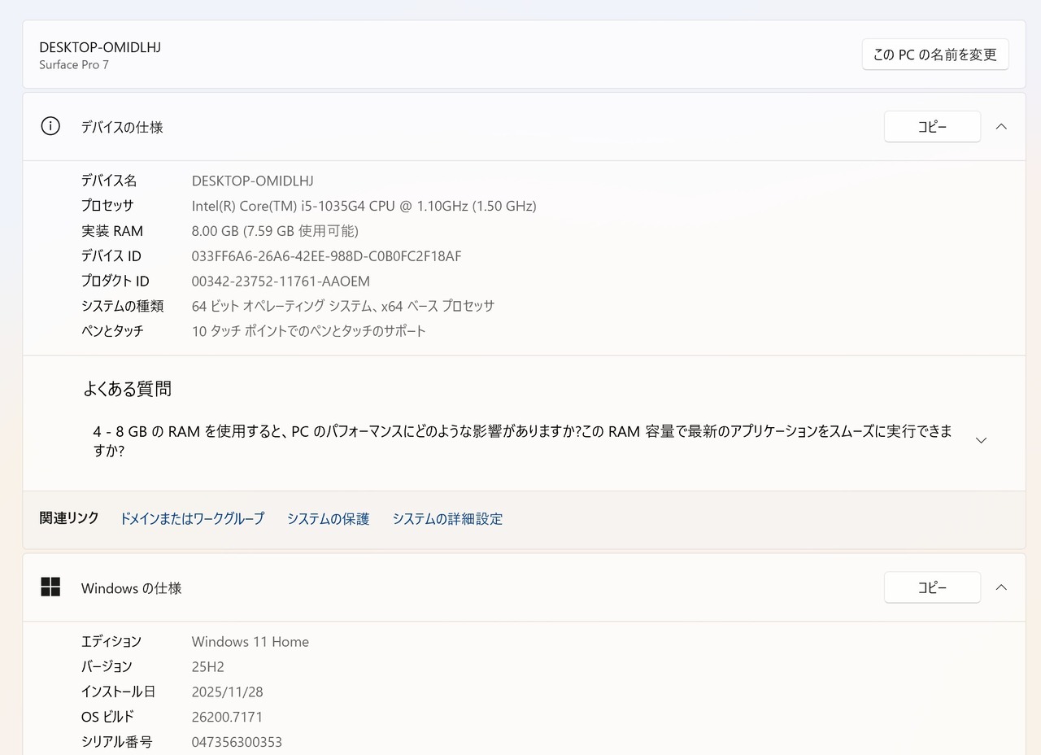Copy Windows specs with the コピー button
Viewport: 1041px width, 755px height.
[931, 587]
